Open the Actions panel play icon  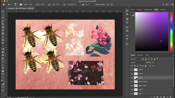tap(127, 14)
